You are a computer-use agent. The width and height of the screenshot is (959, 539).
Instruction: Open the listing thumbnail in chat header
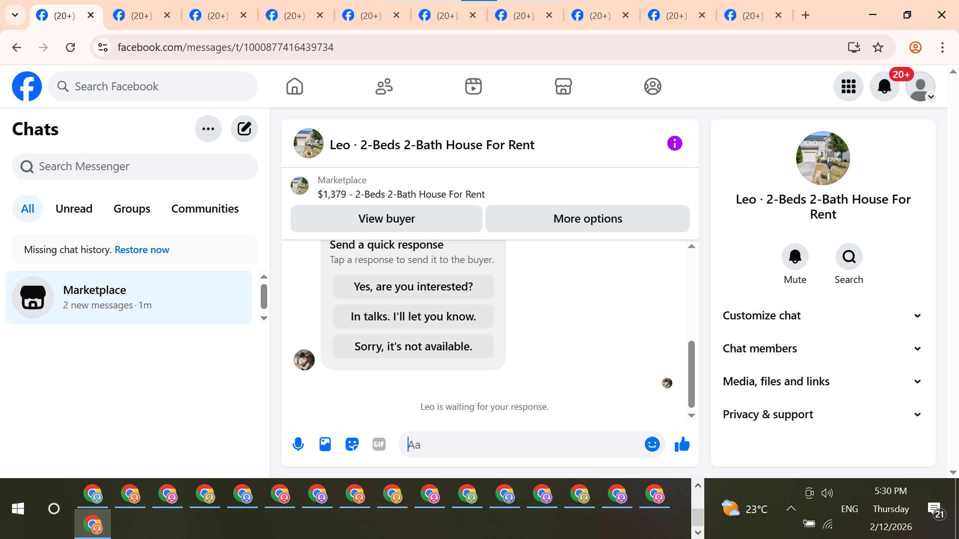(x=308, y=143)
